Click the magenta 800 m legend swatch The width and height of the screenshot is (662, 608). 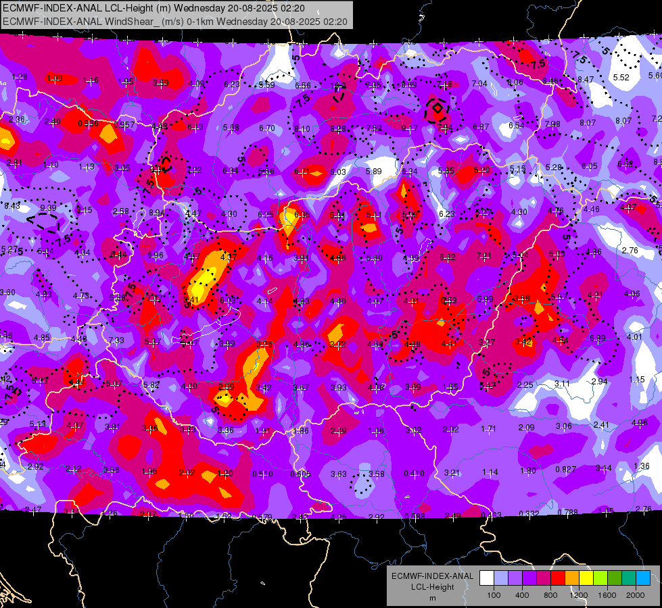(544, 578)
